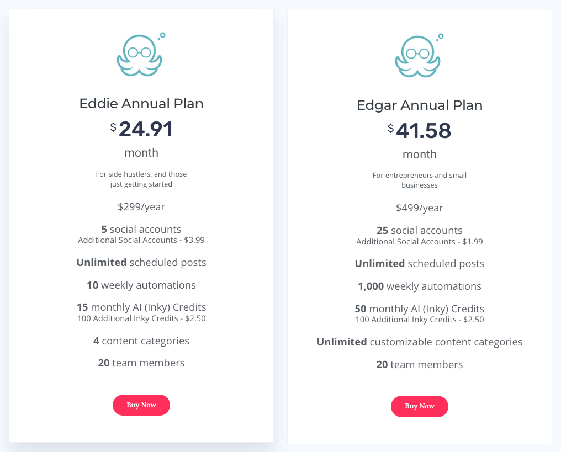Click the "10 weekly automations" feature

141,285
